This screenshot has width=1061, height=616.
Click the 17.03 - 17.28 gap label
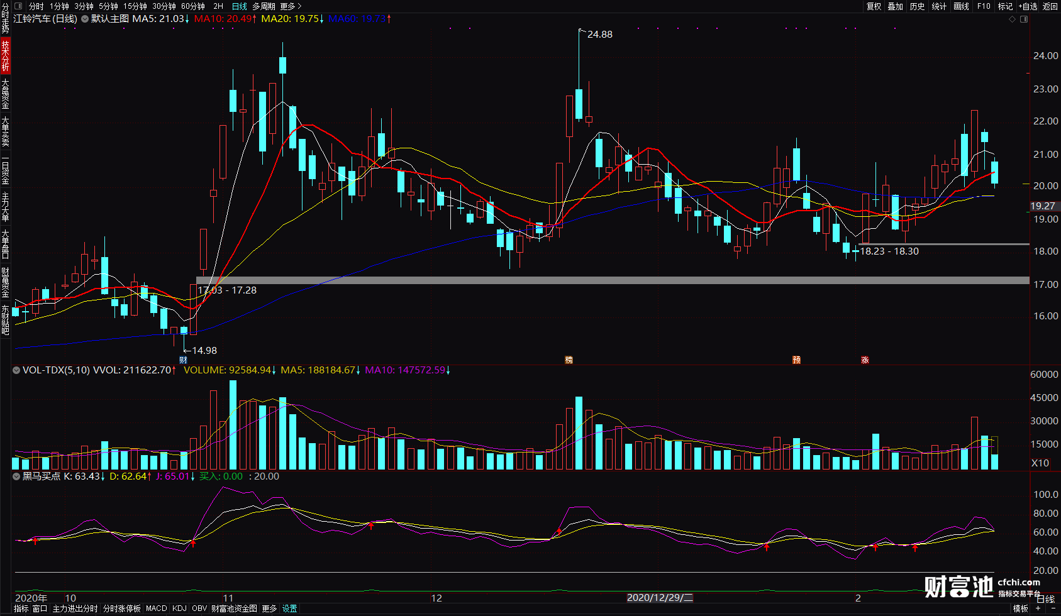click(x=227, y=290)
